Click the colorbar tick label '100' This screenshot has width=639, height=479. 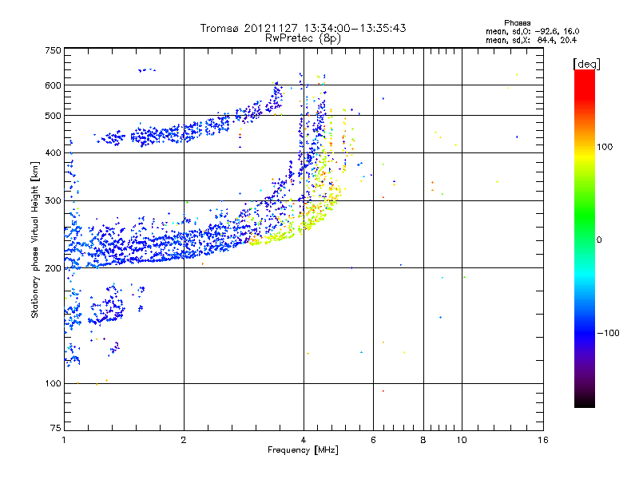(x=605, y=147)
